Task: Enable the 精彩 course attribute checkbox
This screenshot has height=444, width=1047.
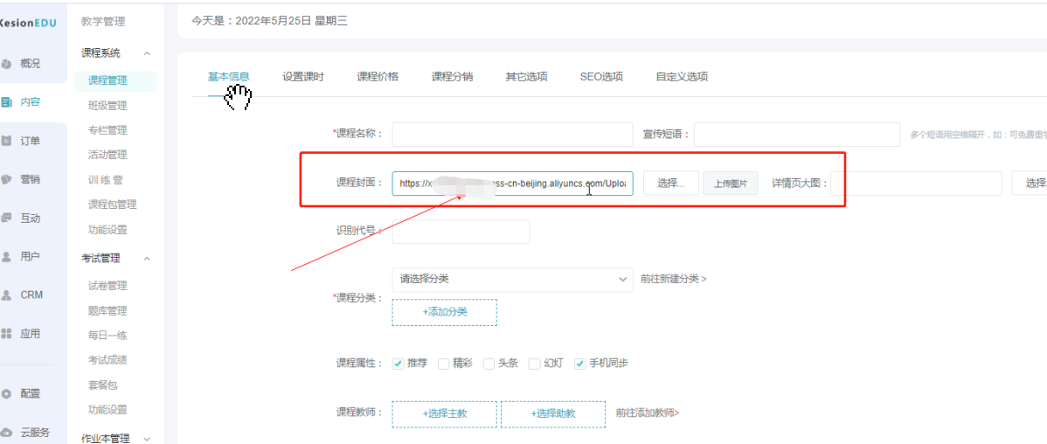Action: point(443,364)
